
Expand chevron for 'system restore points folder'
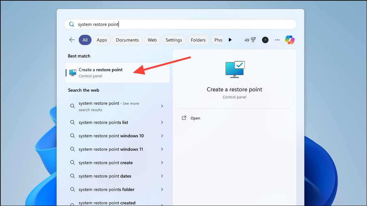click(x=162, y=189)
